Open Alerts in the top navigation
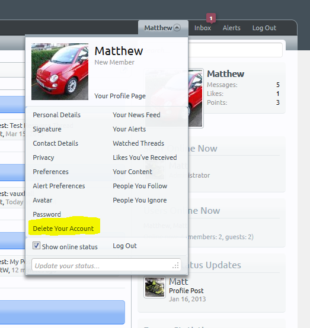This screenshot has width=310, height=328. (x=231, y=28)
